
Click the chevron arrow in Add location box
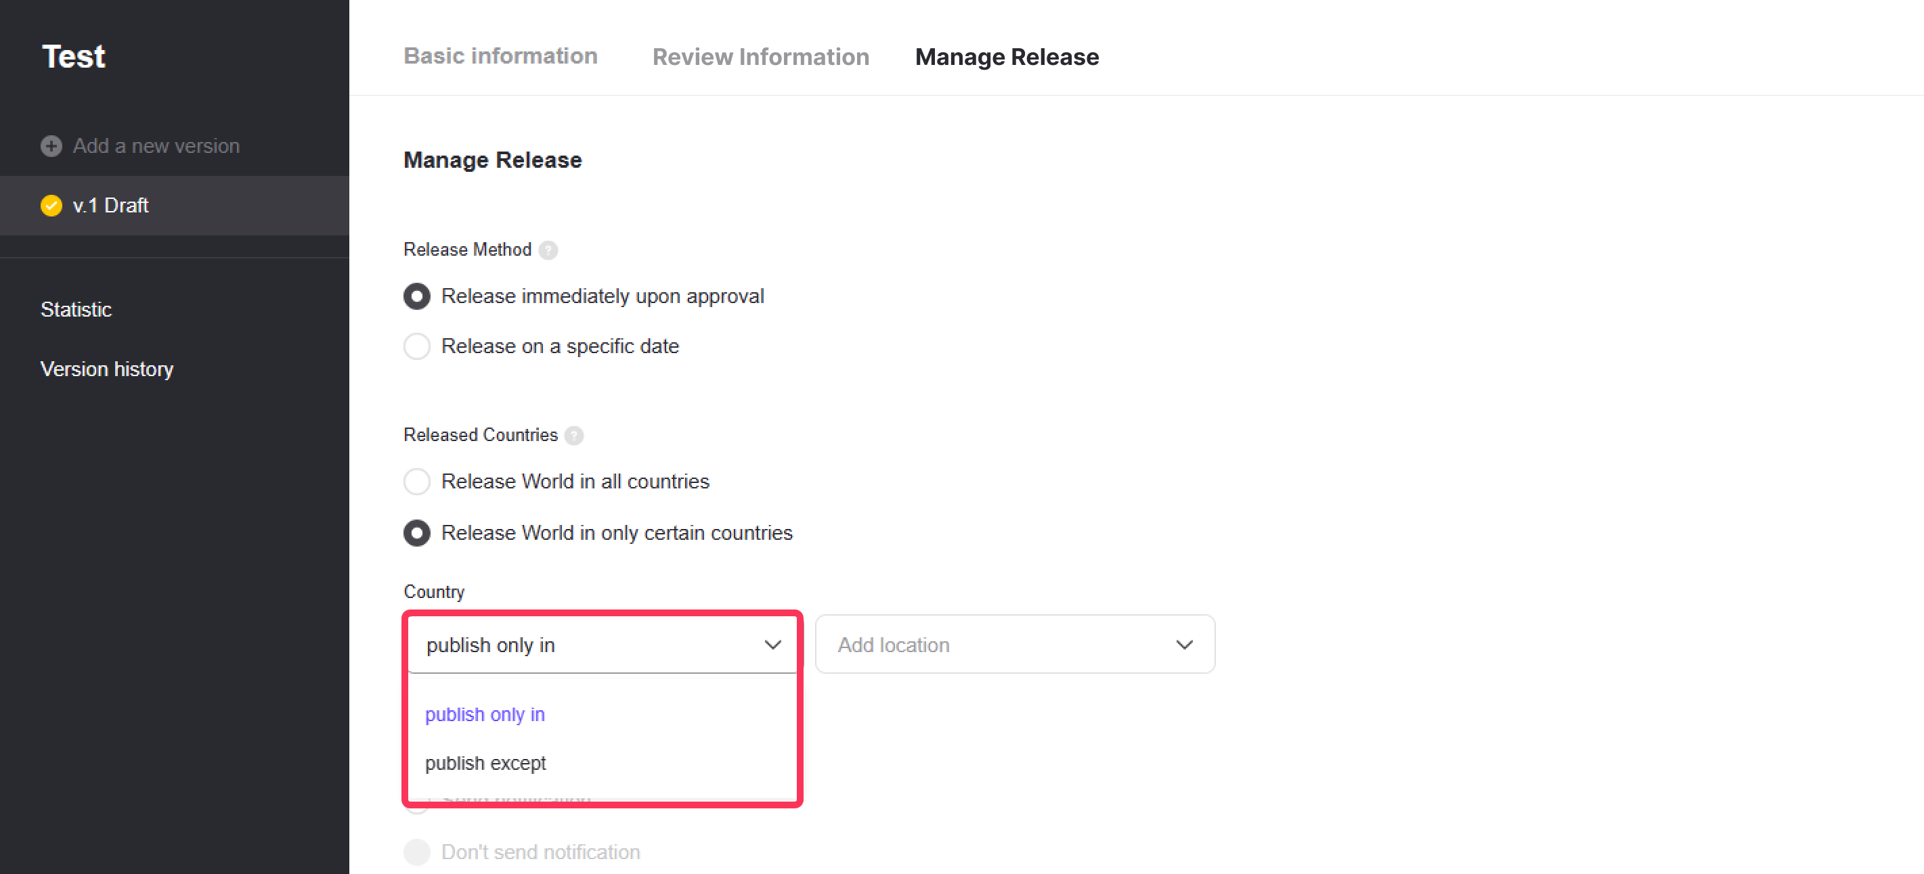click(x=1184, y=644)
